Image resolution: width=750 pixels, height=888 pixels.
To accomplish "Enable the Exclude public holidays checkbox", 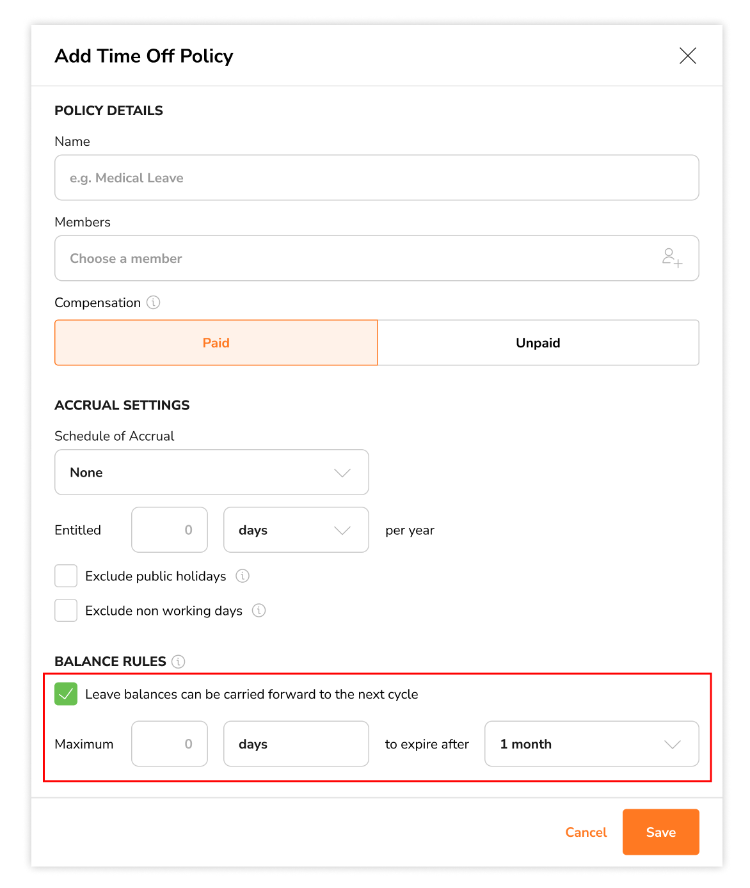I will (65, 576).
